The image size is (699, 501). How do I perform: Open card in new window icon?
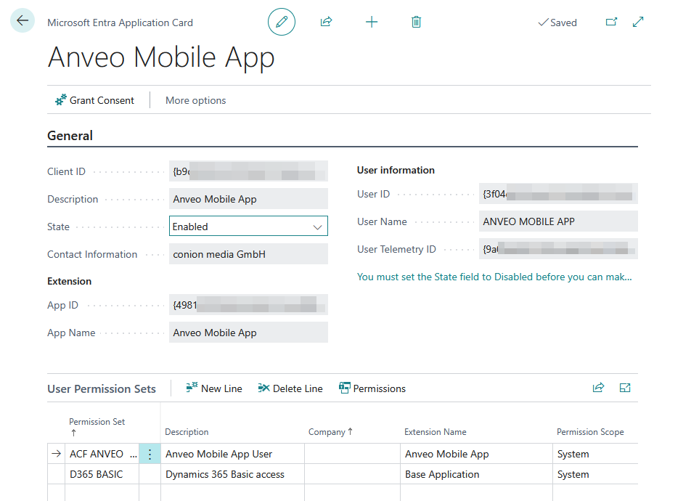611,22
